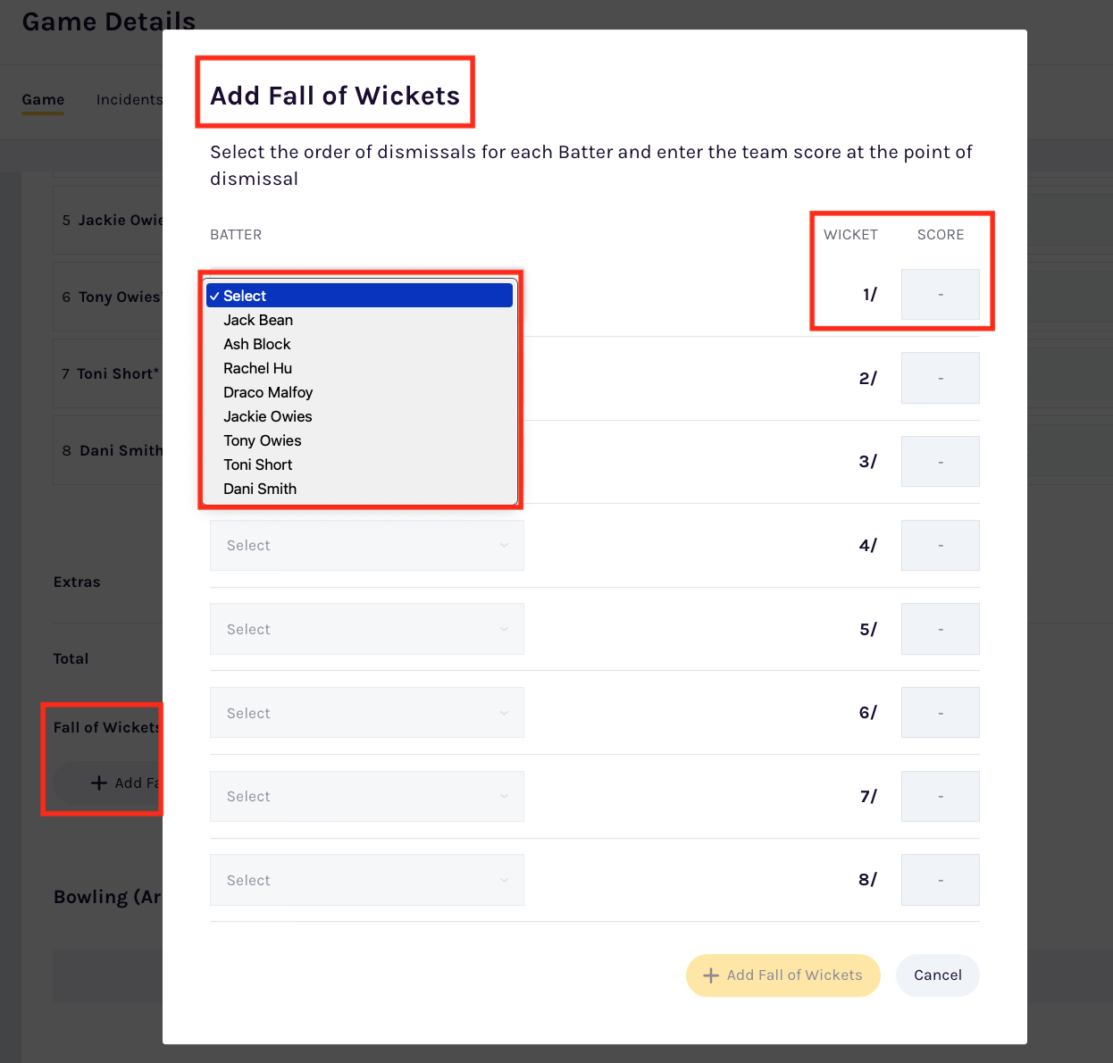Switch to the Game tab
Screen dimensions: 1113x1063
click(43, 100)
